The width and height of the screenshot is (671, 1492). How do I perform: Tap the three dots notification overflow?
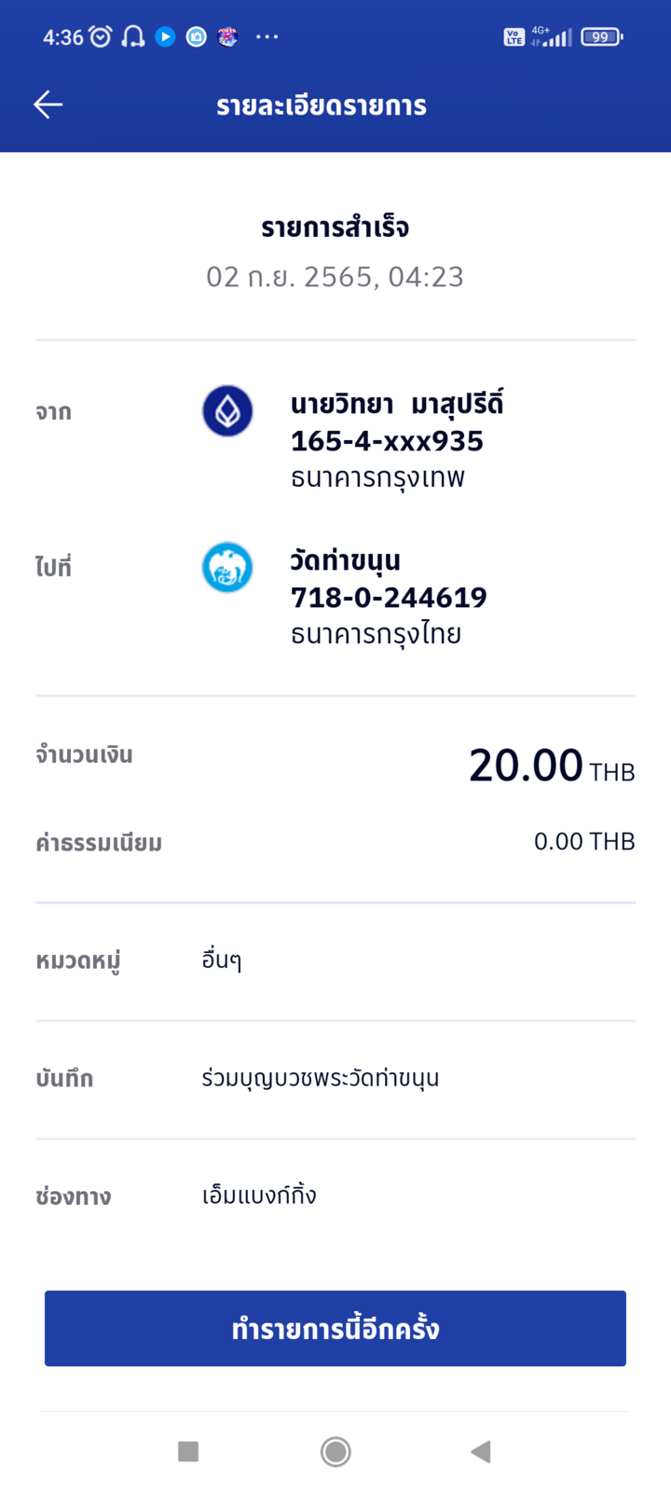[267, 37]
